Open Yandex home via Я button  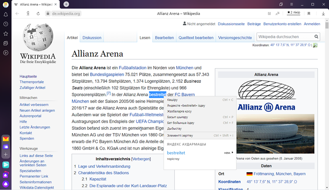coord(28,14)
